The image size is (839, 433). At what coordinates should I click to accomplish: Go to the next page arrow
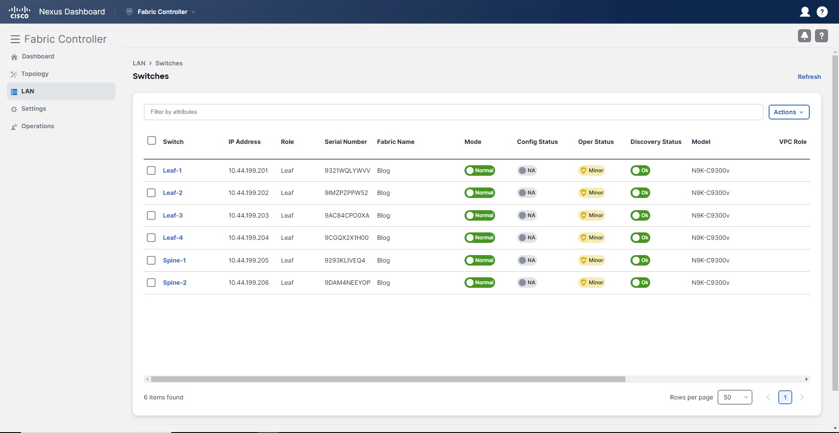tap(802, 397)
